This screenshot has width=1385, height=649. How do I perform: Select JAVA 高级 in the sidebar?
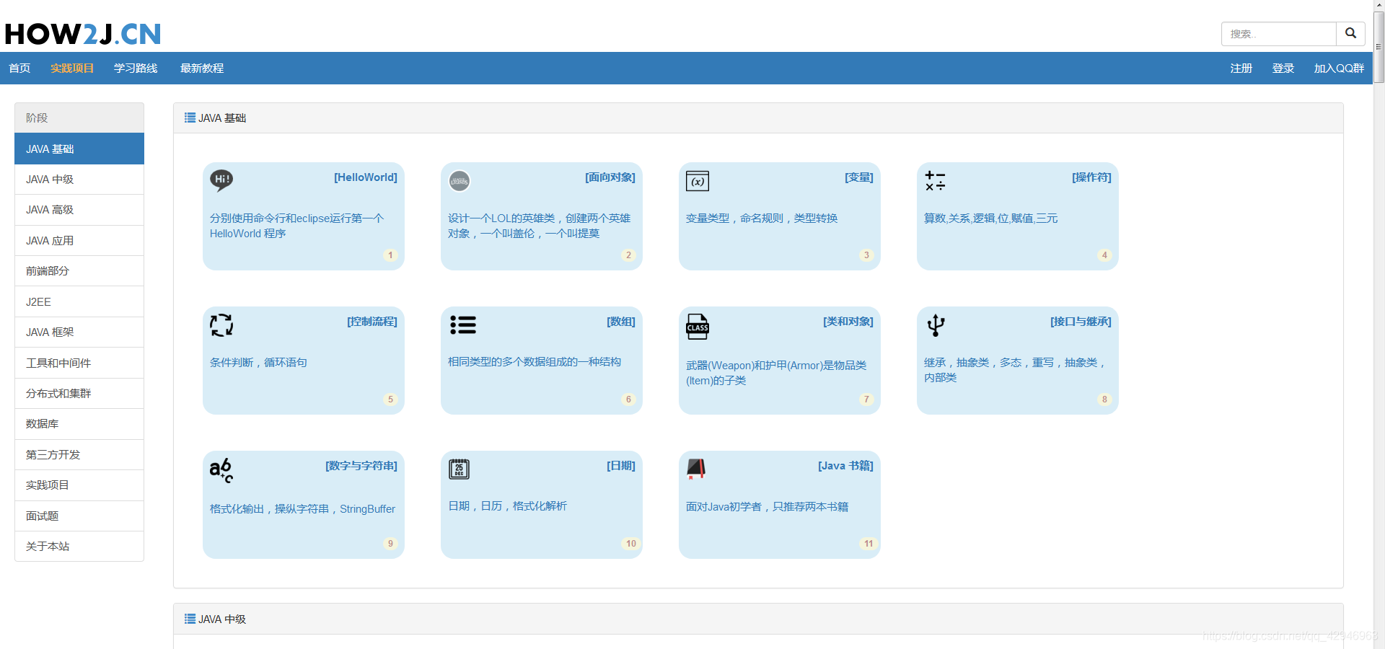(x=79, y=210)
